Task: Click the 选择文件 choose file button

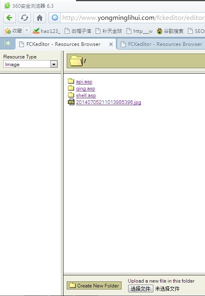Action: (140, 289)
